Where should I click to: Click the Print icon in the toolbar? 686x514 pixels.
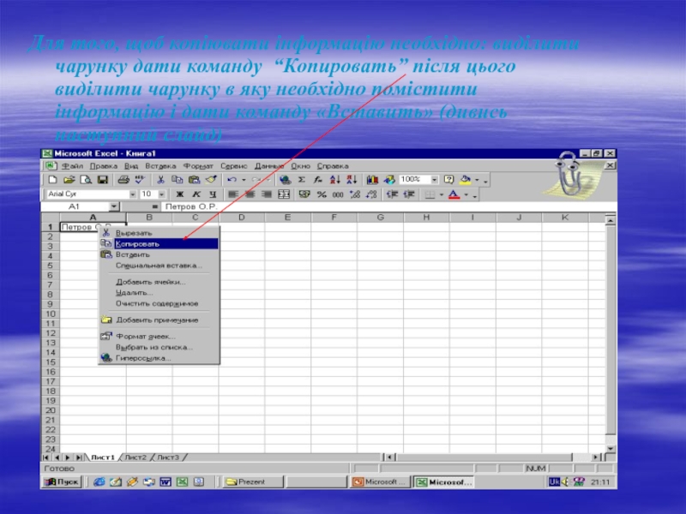pyautogui.click(x=123, y=180)
